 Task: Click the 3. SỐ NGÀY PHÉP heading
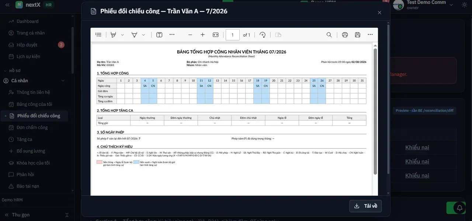[110, 132]
